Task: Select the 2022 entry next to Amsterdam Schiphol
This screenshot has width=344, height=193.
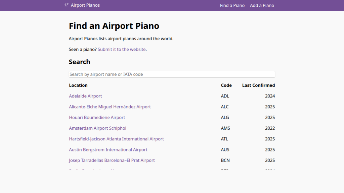Action: point(270,128)
